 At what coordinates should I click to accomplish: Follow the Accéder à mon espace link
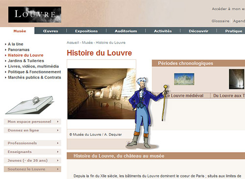tap(228, 9)
